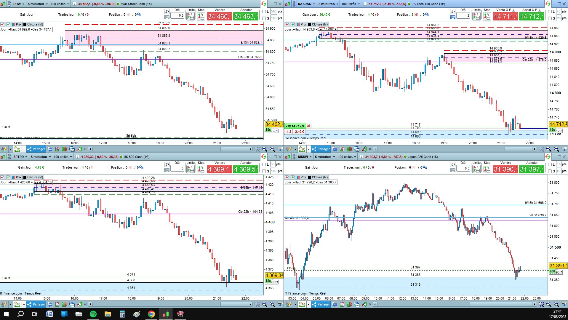This screenshot has width=568, height=320.
Task: Click the wrench settings icon in DOW order panel
Action: tap(167, 12)
